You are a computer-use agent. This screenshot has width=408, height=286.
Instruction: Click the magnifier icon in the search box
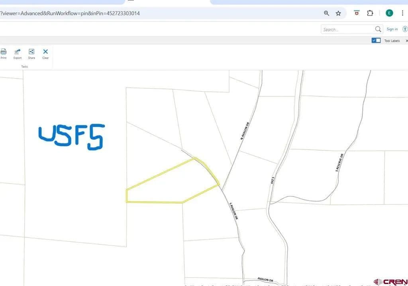point(378,29)
